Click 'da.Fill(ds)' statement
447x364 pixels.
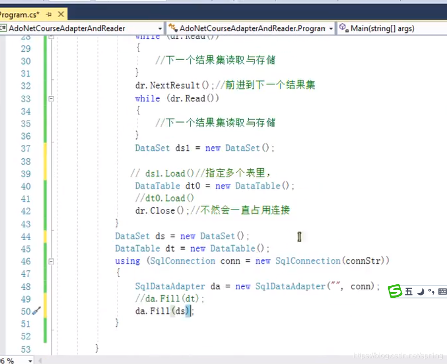[x=164, y=311]
